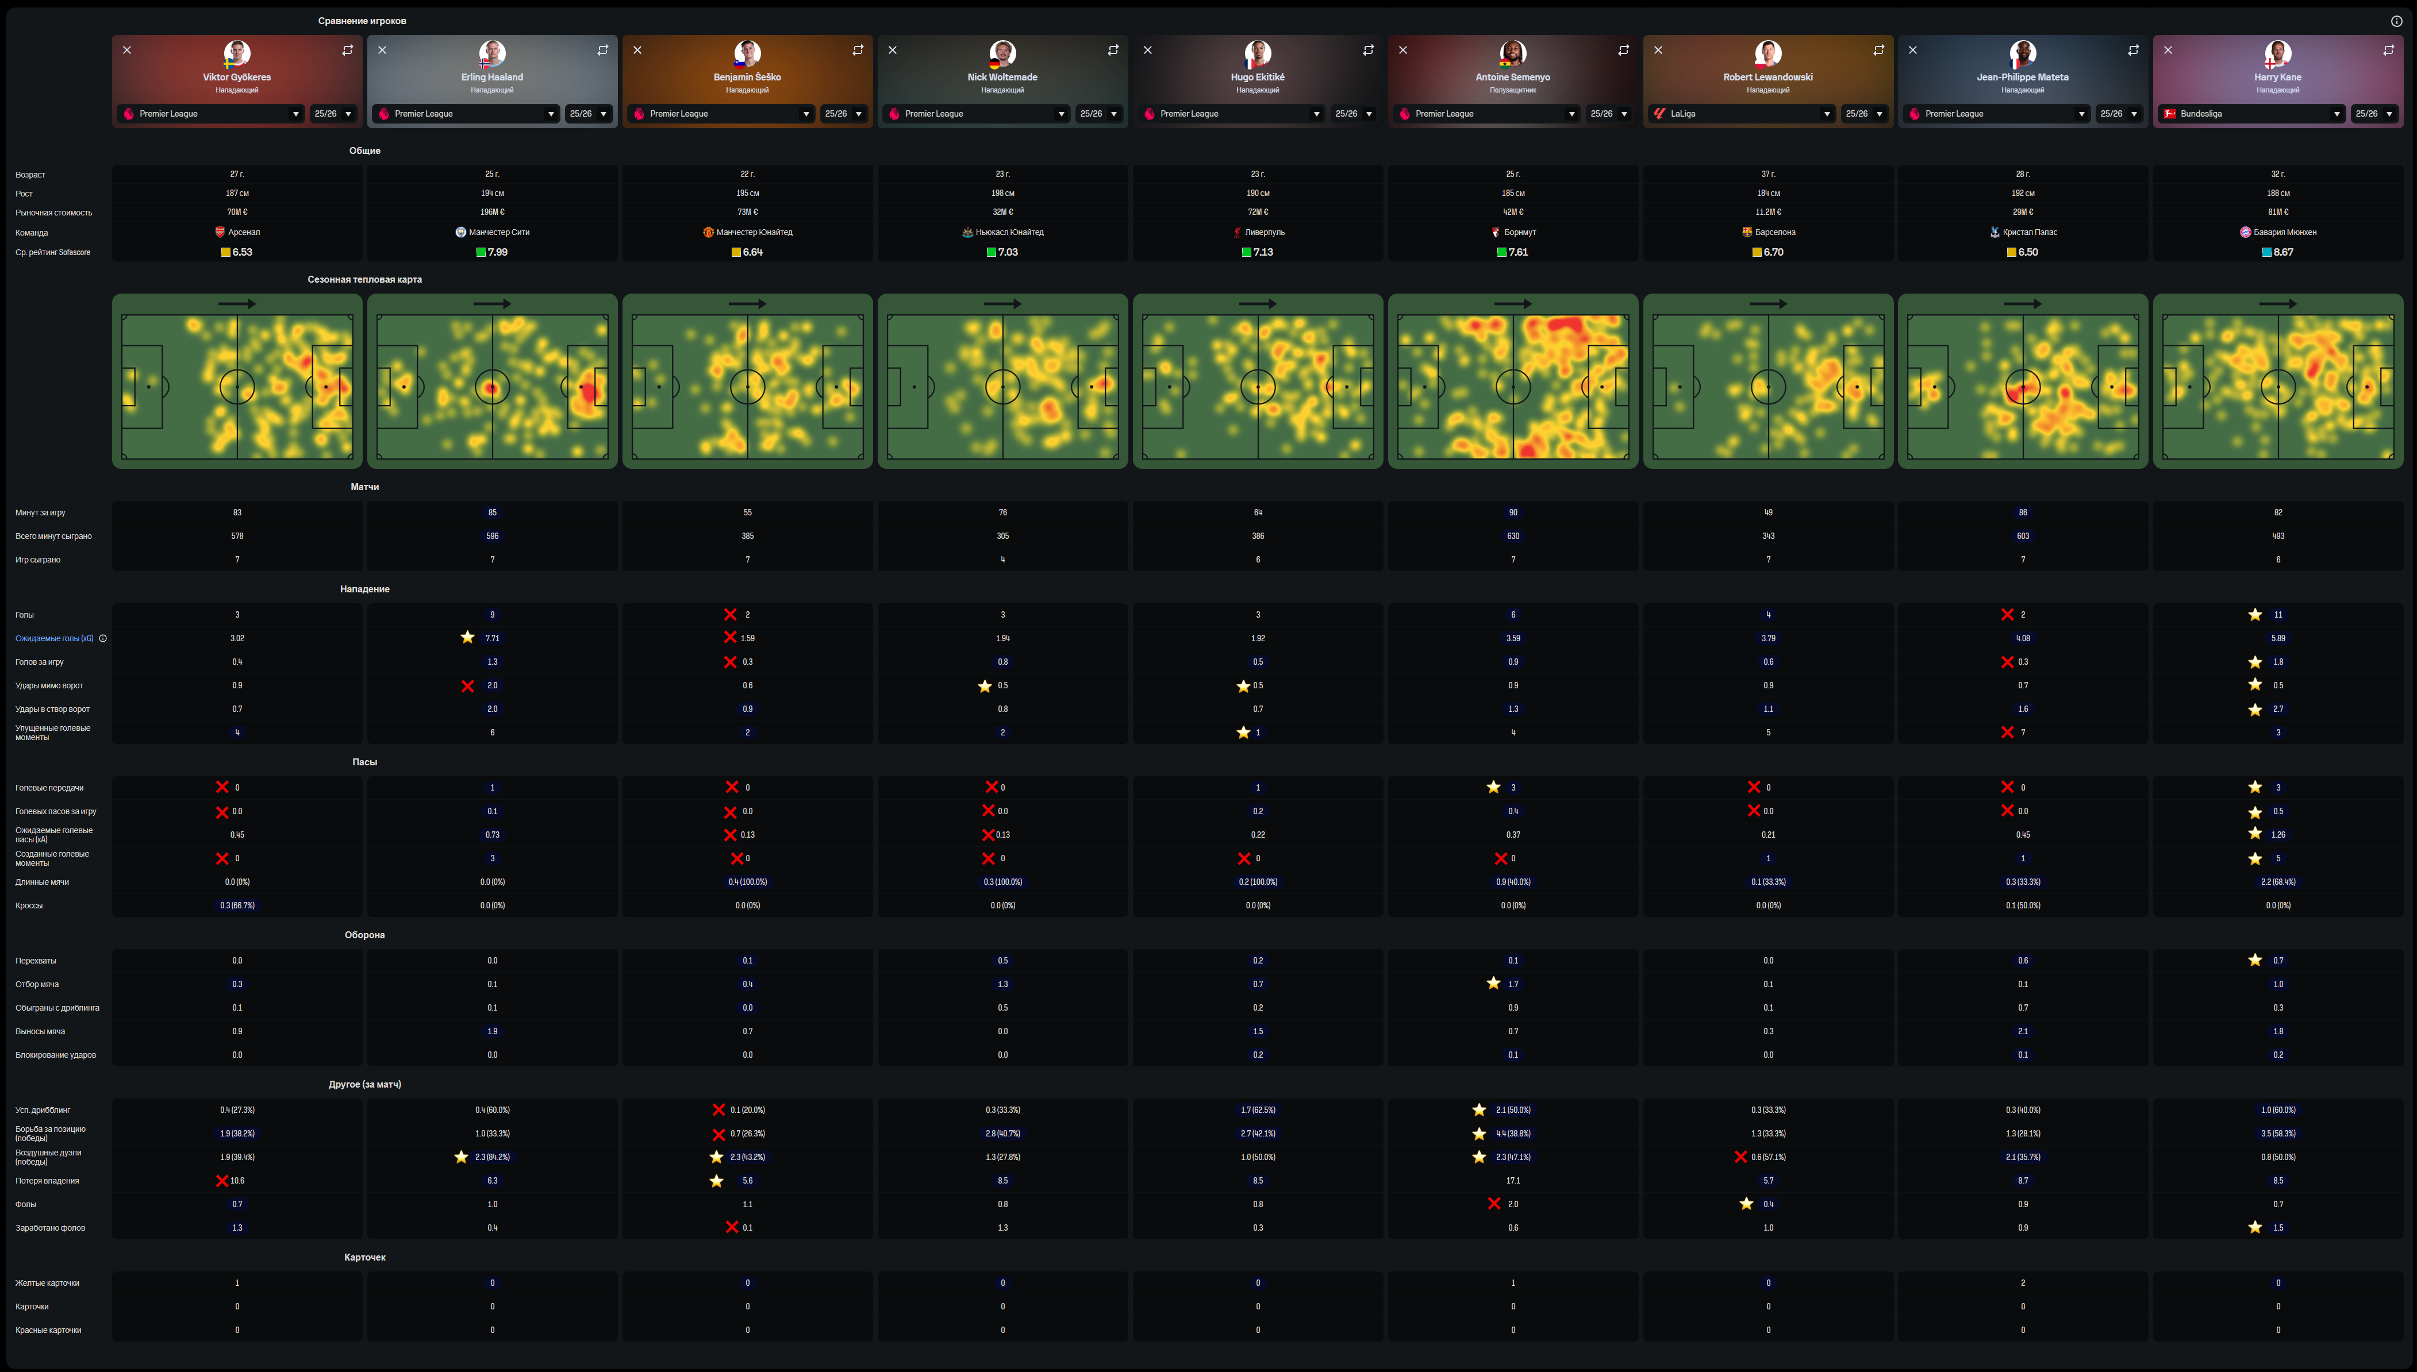This screenshot has width=2417, height=1372.
Task: Click the X icon on Nick Woltemade card
Action: tap(893, 50)
